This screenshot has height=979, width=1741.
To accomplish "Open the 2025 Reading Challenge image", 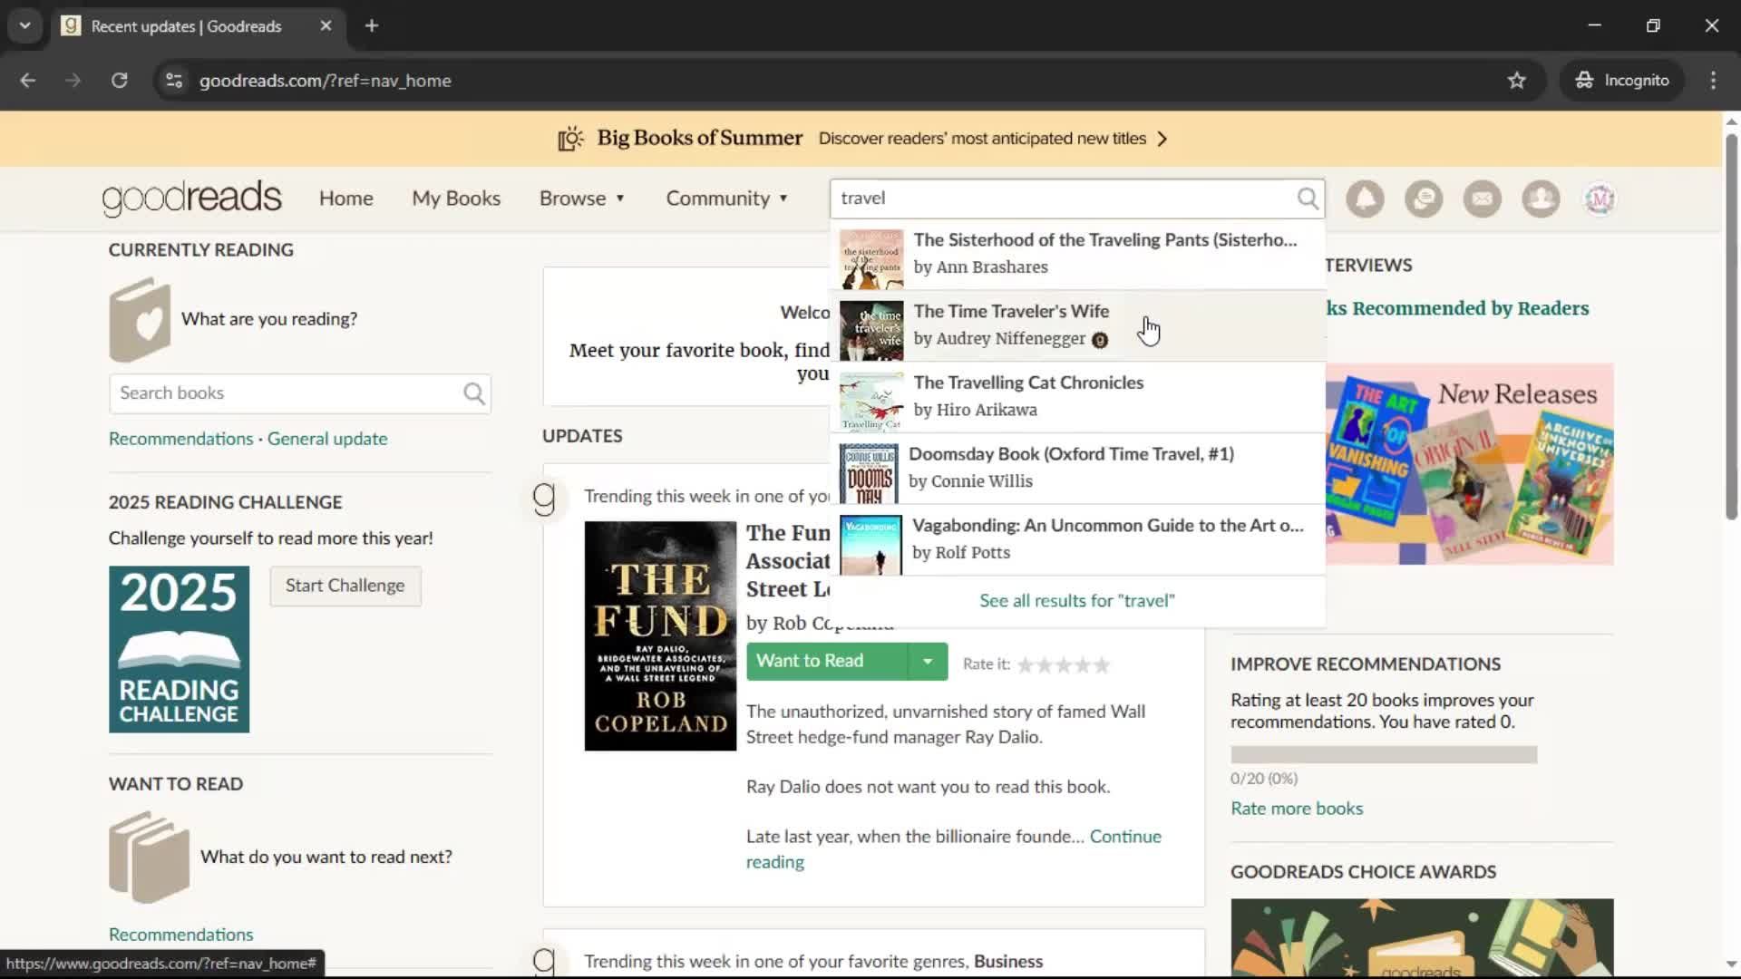I will click(179, 649).
